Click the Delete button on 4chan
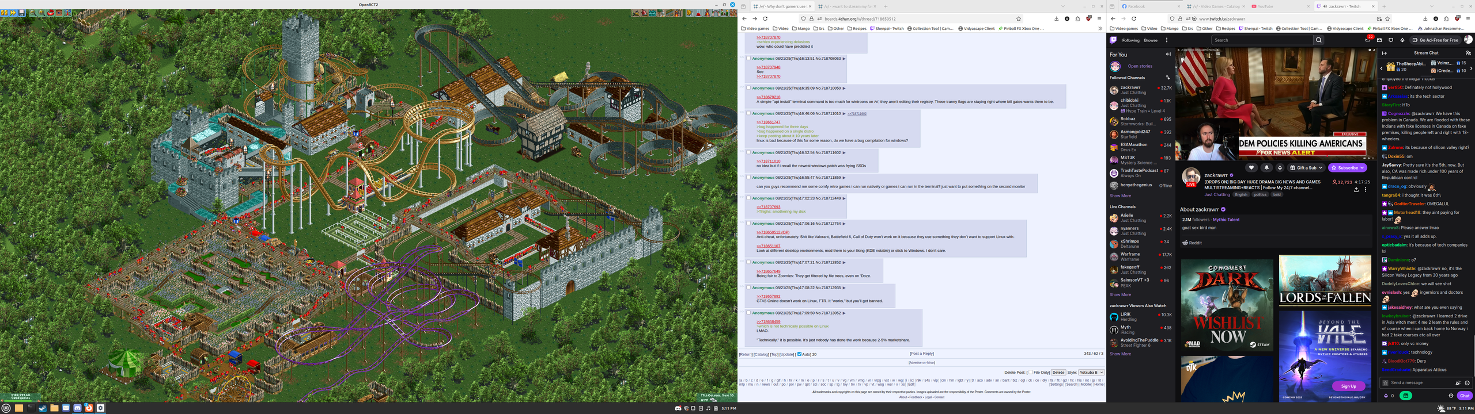The width and height of the screenshot is (1475, 414). 1058,373
